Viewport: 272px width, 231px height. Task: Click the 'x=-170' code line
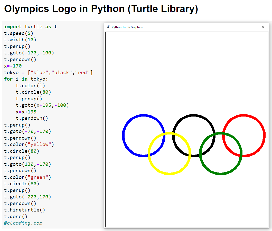pyautogui.click(x=13, y=66)
